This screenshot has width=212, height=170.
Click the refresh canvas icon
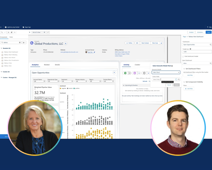(48, 32)
